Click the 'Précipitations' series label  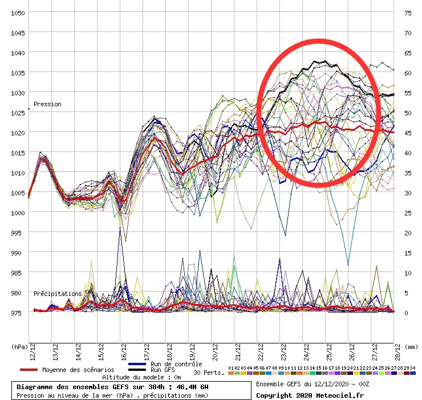[57, 294]
